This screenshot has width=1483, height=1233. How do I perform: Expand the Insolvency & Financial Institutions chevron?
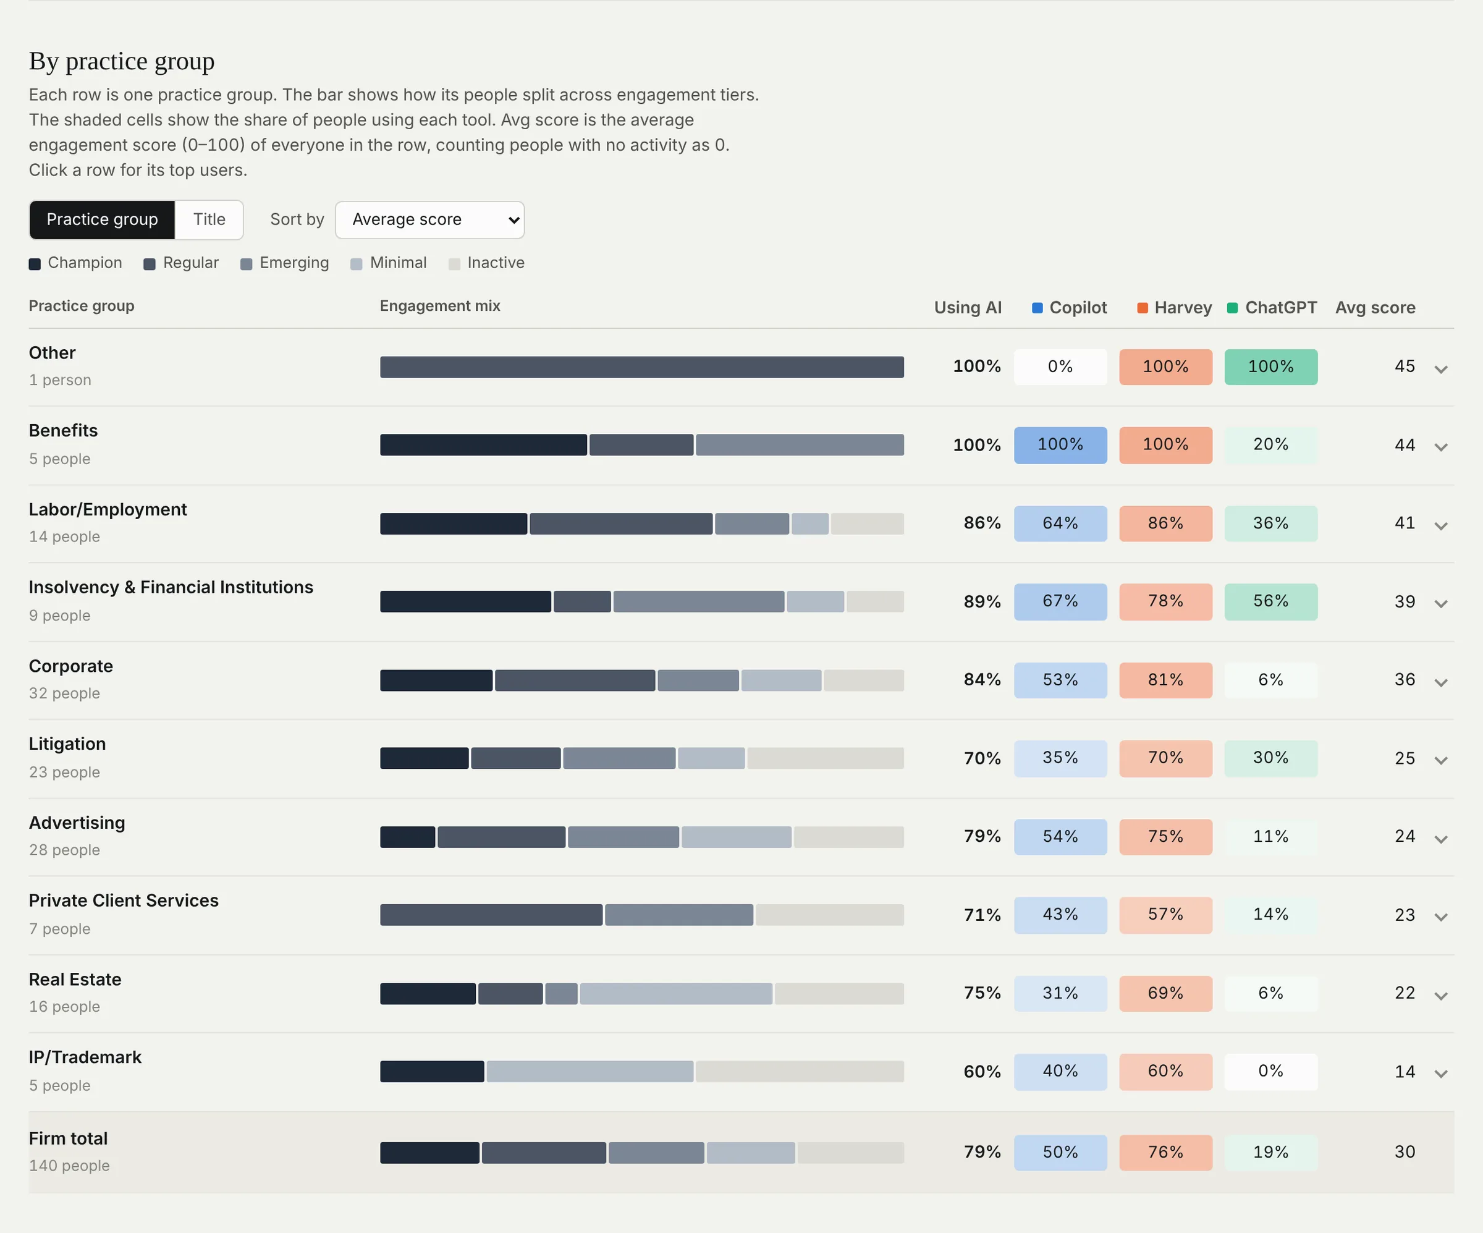point(1440,603)
